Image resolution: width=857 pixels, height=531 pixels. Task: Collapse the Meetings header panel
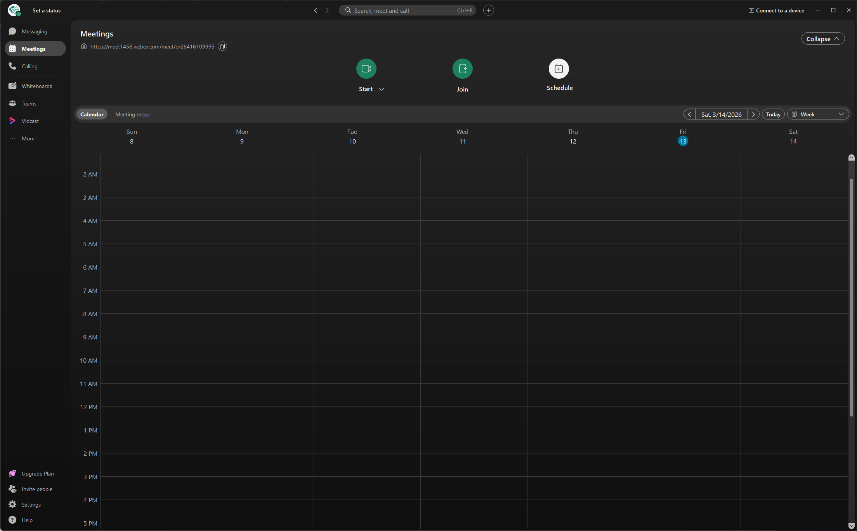[823, 39]
